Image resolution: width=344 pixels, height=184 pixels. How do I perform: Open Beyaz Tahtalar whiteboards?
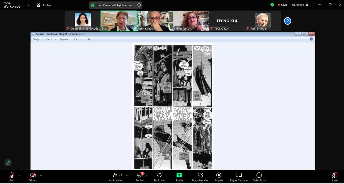click(239, 177)
